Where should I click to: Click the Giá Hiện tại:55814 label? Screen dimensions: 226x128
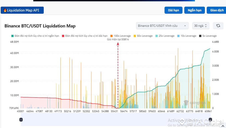click(118, 39)
